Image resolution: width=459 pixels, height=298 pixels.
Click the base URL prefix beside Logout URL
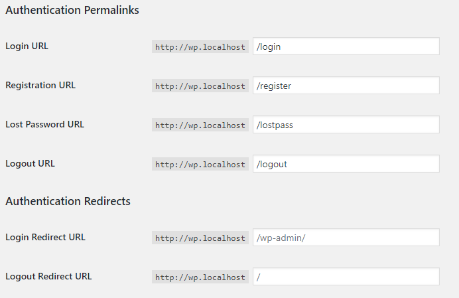[x=200, y=165]
